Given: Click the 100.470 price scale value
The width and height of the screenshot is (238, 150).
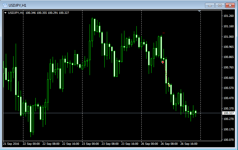Looking at the screenshot, I should (228, 98).
